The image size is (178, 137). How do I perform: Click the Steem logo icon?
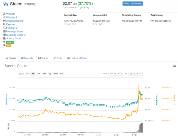6,4
